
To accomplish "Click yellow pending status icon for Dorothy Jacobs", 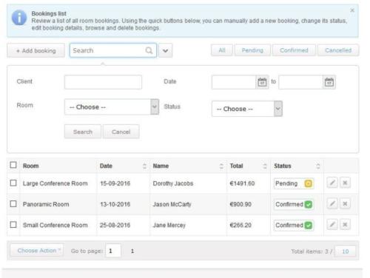I will [x=309, y=183].
